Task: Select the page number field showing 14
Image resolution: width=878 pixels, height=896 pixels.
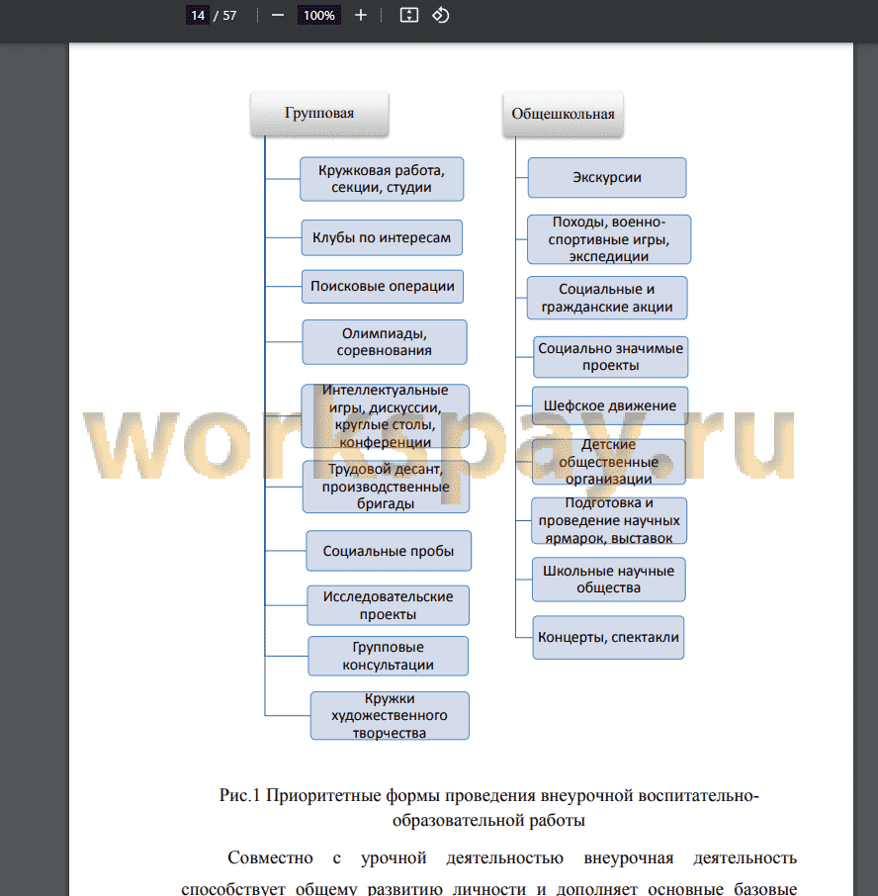Action: pos(198,16)
